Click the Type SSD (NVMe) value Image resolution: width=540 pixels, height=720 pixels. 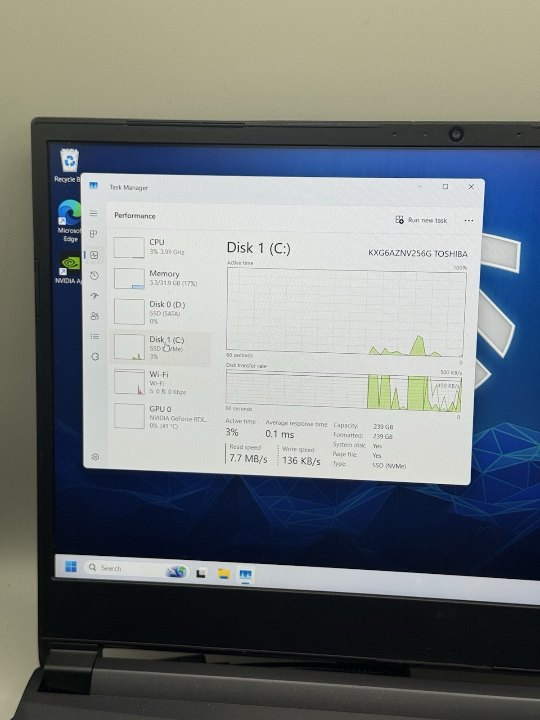389,466
